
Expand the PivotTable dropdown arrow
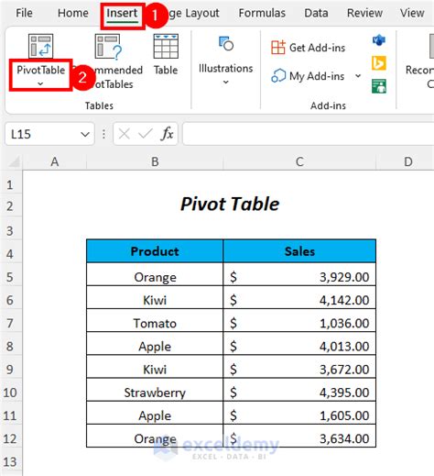(40, 83)
